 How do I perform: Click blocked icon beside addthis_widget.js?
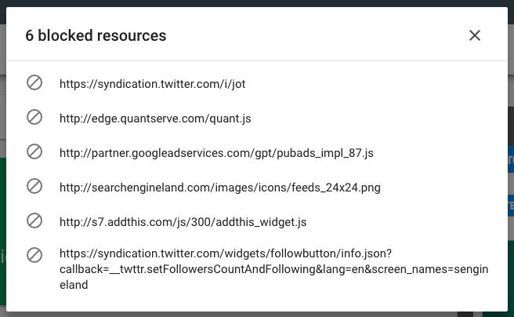point(34,220)
